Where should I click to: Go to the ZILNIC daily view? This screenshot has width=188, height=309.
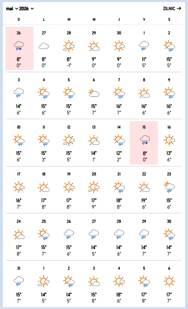(x=172, y=9)
